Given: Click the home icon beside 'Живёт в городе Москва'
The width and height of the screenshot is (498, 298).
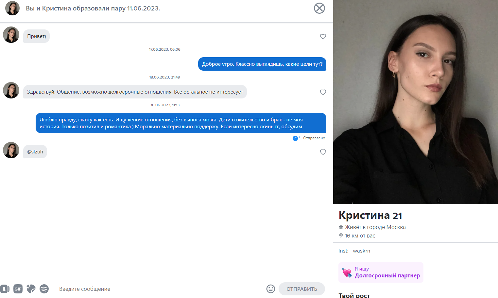Looking at the screenshot, I should 341,227.
